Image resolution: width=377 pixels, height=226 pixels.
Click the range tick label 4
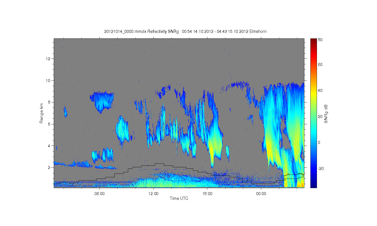pyautogui.click(x=50, y=146)
